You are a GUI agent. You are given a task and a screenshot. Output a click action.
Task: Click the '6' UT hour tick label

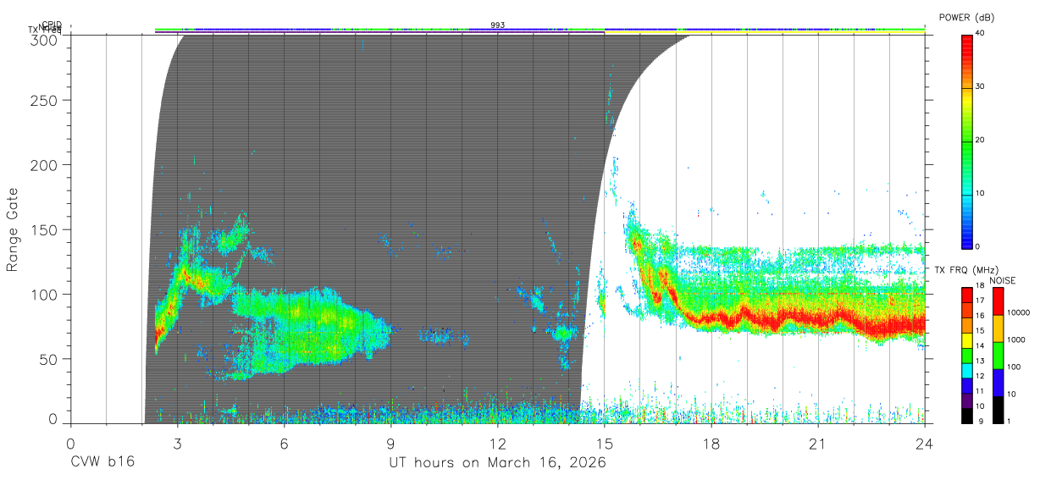285,444
